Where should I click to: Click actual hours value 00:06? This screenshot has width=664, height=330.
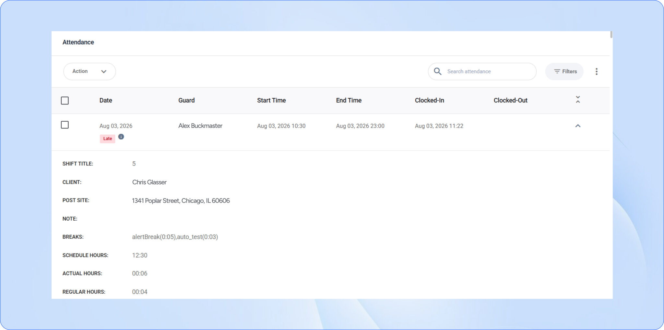tap(140, 274)
